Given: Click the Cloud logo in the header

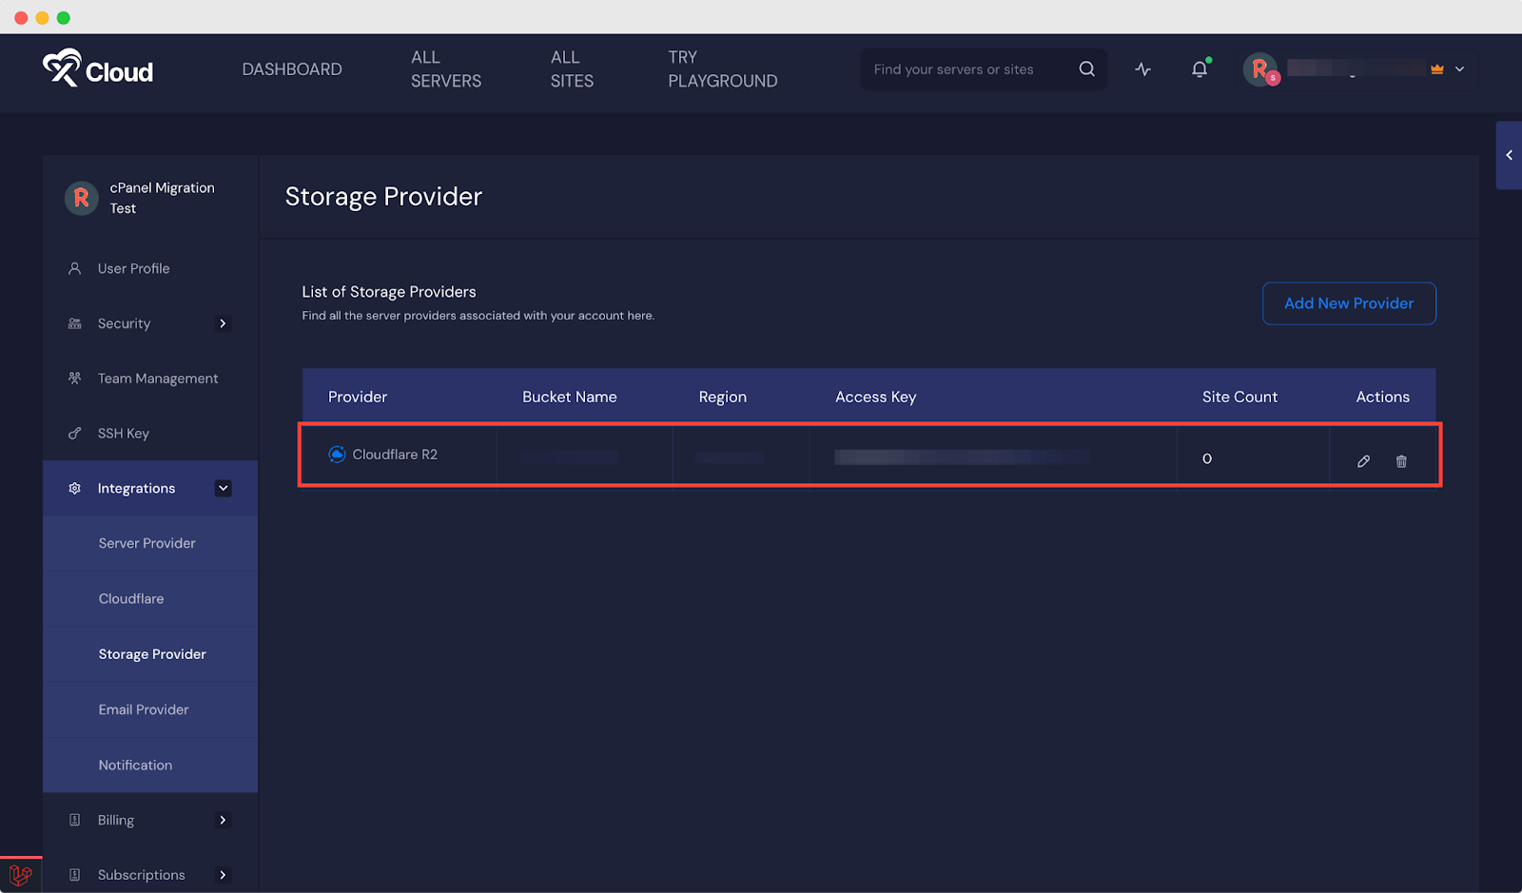Looking at the screenshot, I should (98, 68).
